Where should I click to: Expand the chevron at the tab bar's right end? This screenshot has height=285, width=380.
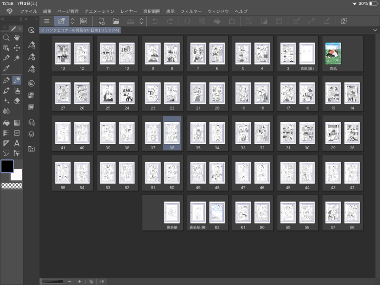click(375, 30)
